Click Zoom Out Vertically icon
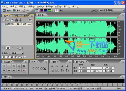 click(x=68, y=70)
